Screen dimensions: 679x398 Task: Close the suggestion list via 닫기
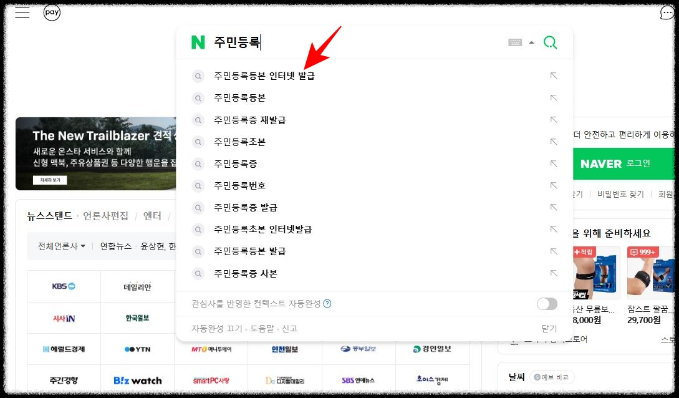pyautogui.click(x=549, y=328)
